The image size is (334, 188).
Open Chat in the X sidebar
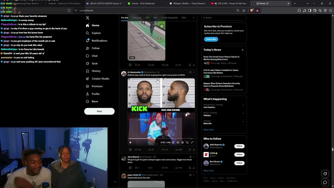pyautogui.click(x=92, y=56)
